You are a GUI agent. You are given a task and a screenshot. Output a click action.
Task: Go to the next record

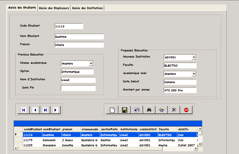[x=56, y=110]
